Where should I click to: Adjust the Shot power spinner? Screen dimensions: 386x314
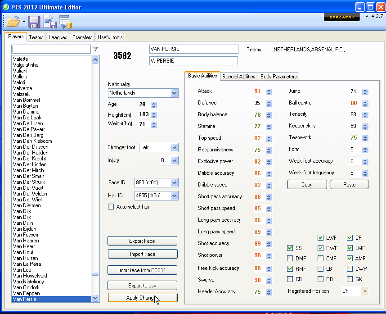pyautogui.click(x=269, y=256)
